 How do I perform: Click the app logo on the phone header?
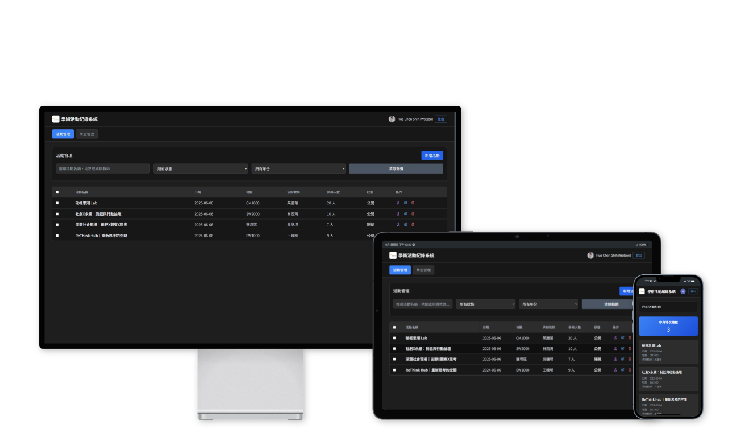[642, 291]
